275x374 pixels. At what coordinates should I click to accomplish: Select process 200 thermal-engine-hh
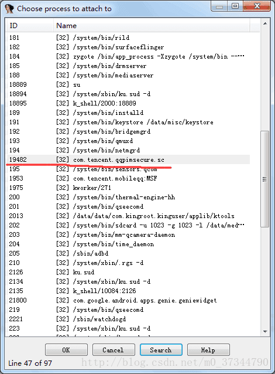[128, 197]
